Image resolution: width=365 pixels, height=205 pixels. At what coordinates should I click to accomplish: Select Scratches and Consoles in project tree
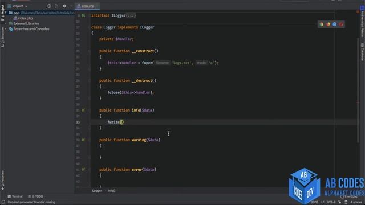[31, 29]
